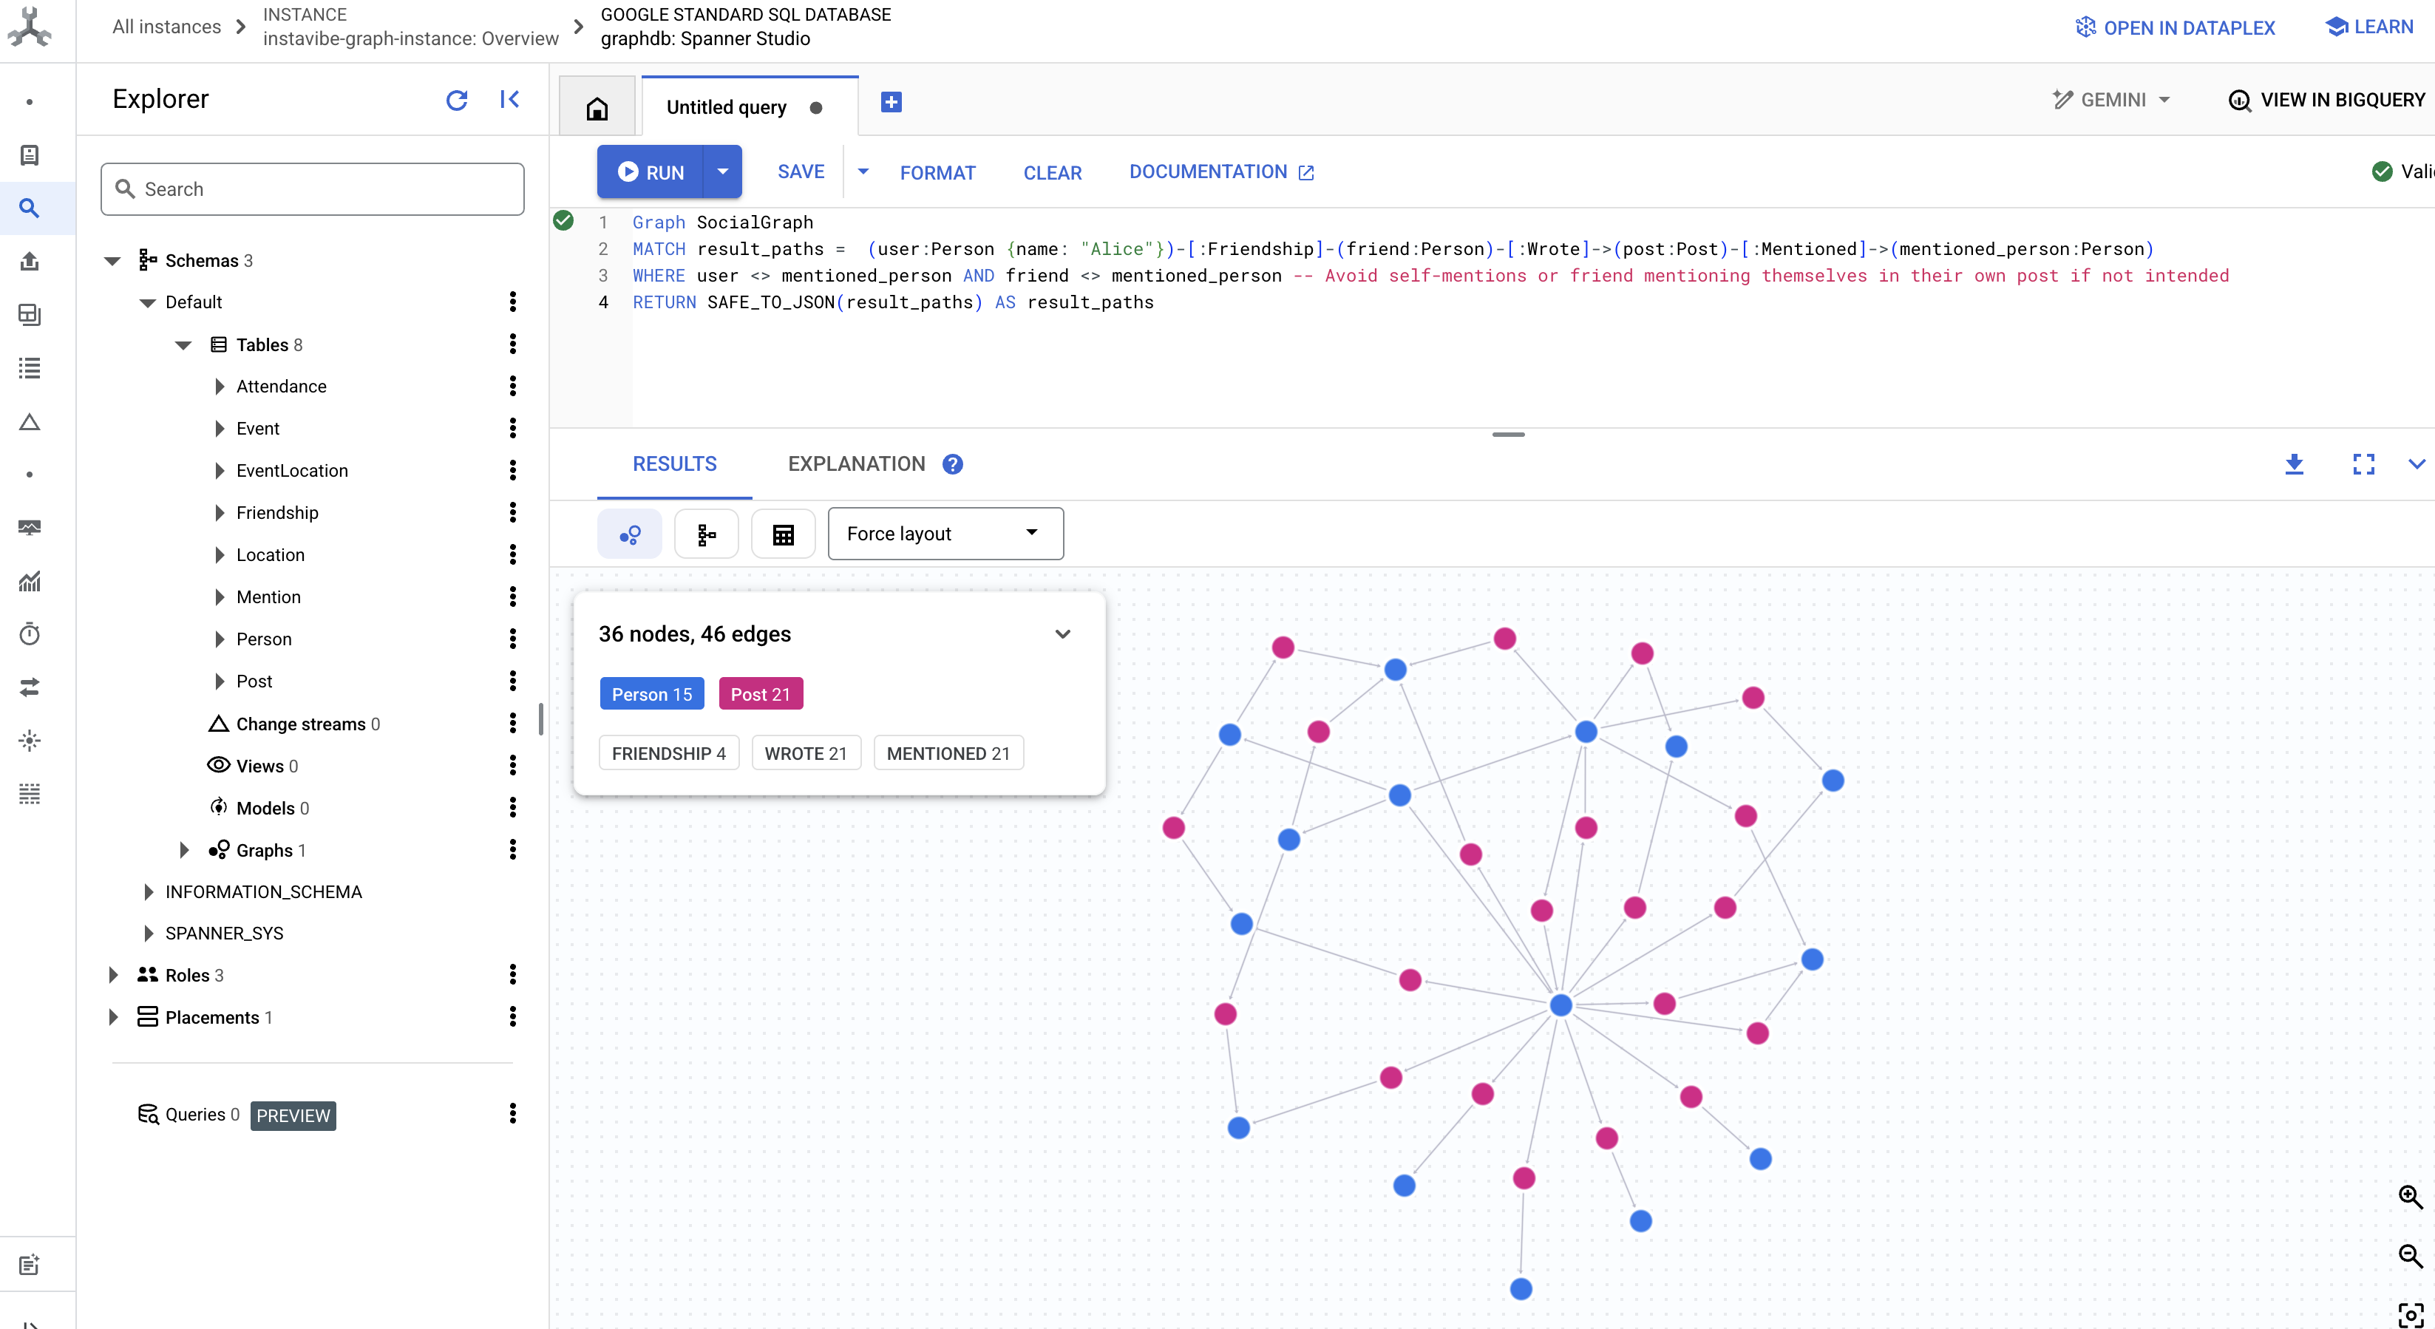The height and width of the screenshot is (1329, 2435).
Task: Select the Search icon in the left navigation rail
Action: coord(30,208)
